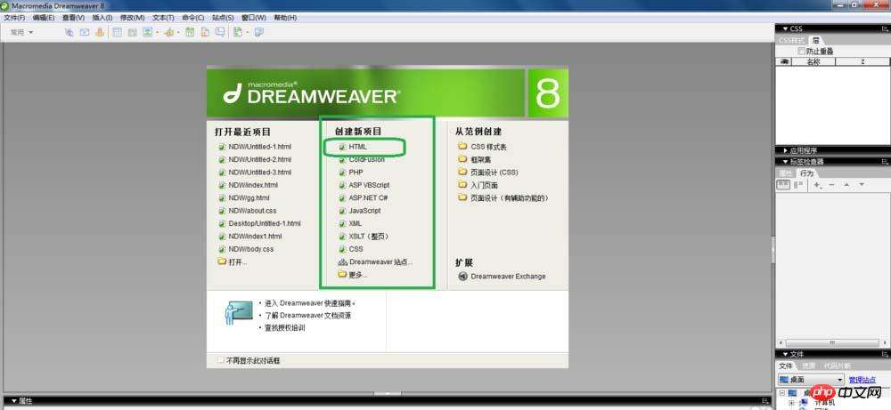Toggle the 计算机 tree node expander
The image size is (891, 410).
[791, 402]
